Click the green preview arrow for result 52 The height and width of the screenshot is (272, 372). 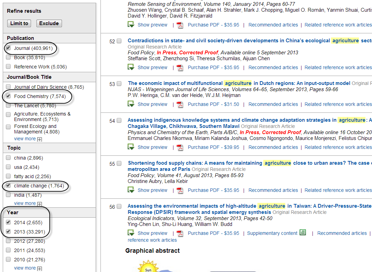click(x=131, y=67)
